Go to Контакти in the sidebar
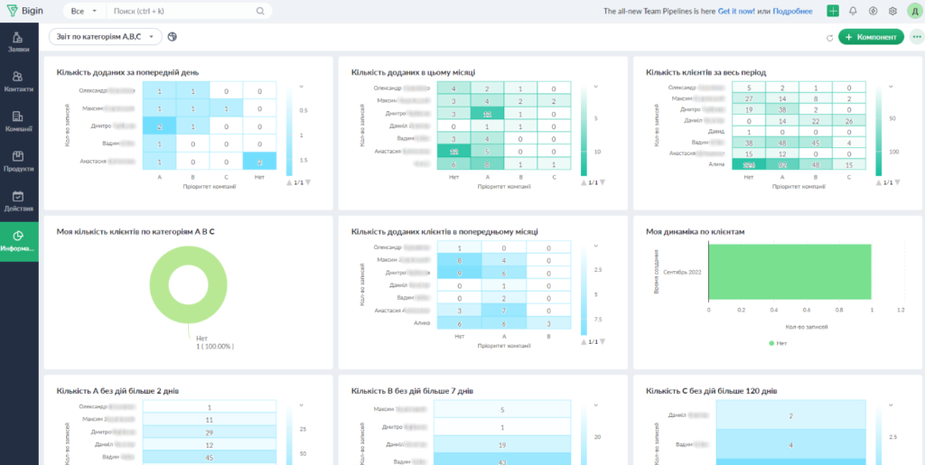The height and width of the screenshot is (465, 925). [x=18, y=81]
